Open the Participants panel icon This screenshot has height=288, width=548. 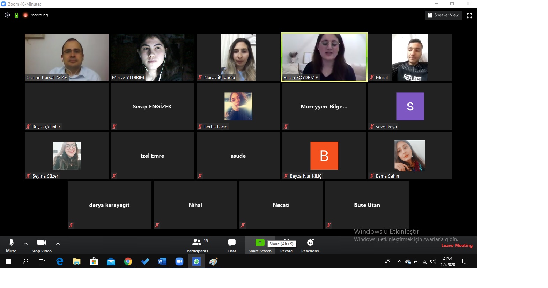click(x=197, y=242)
